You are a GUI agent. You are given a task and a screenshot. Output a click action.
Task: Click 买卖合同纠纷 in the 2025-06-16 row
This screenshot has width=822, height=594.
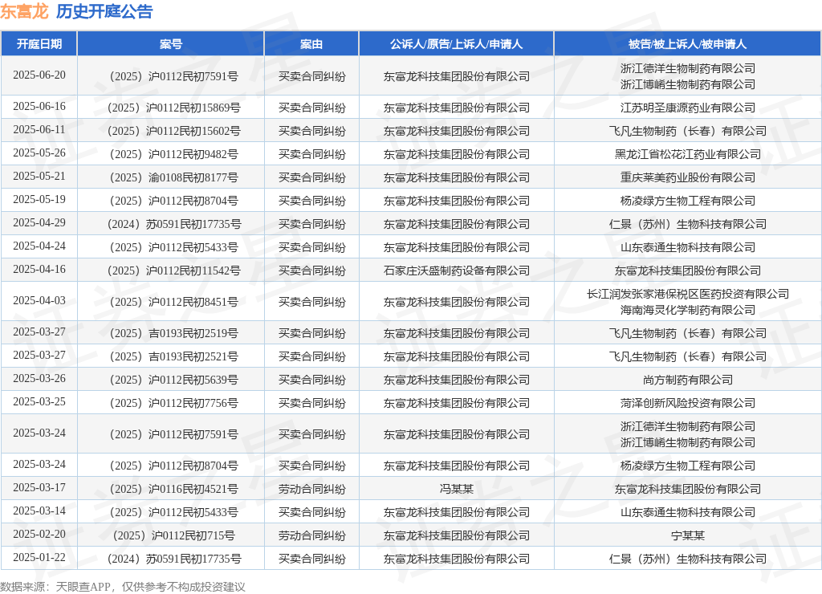(312, 108)
